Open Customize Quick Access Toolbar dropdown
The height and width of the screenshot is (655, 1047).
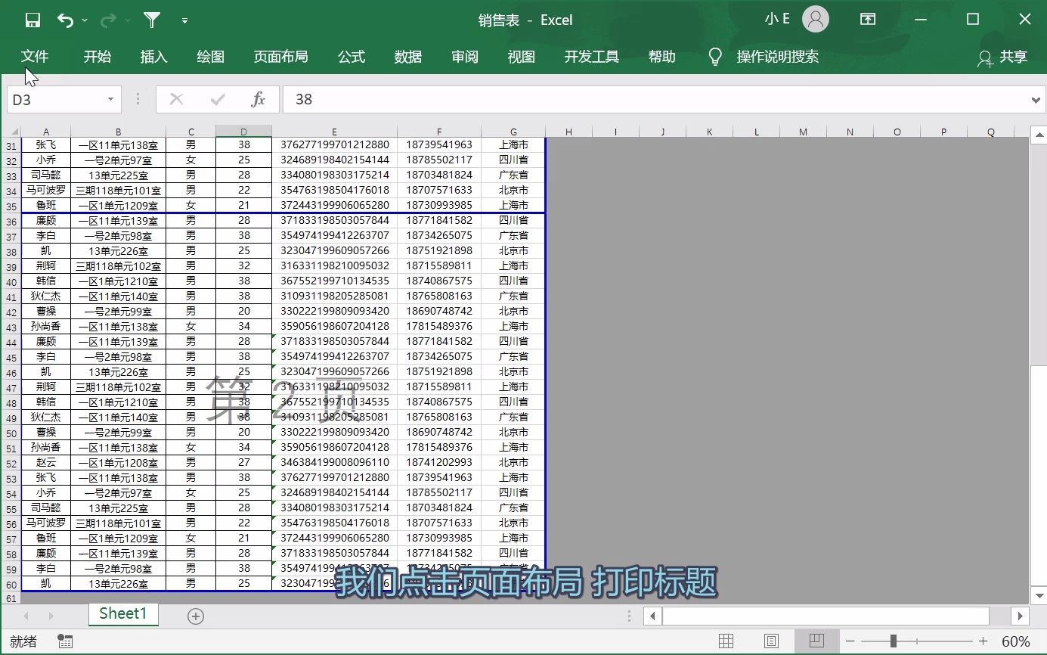185,21
